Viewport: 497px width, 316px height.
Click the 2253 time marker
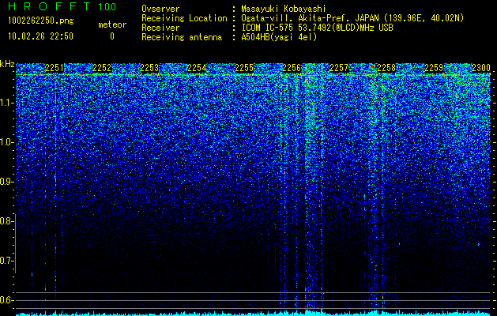pyautogui.click(x=149, y=68)
